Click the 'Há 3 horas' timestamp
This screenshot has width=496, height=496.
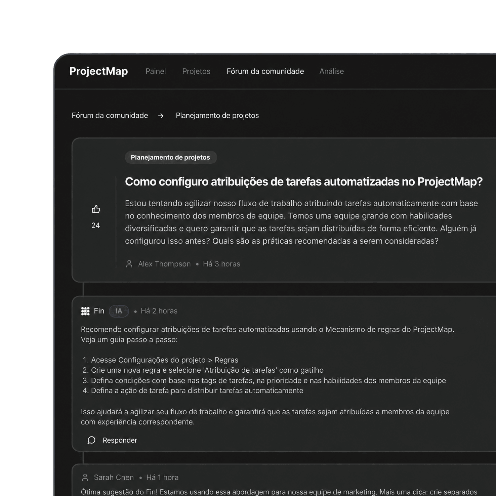tap(221, 264)
